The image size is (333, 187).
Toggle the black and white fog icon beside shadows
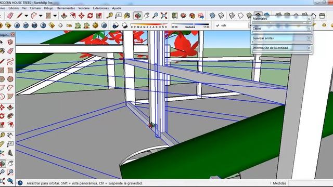pyautogui.click(x=124, y=25)
